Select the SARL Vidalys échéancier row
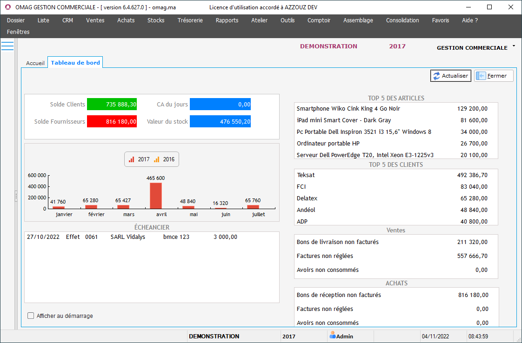Viewport: 522px width, 343px height. point(127,237)
